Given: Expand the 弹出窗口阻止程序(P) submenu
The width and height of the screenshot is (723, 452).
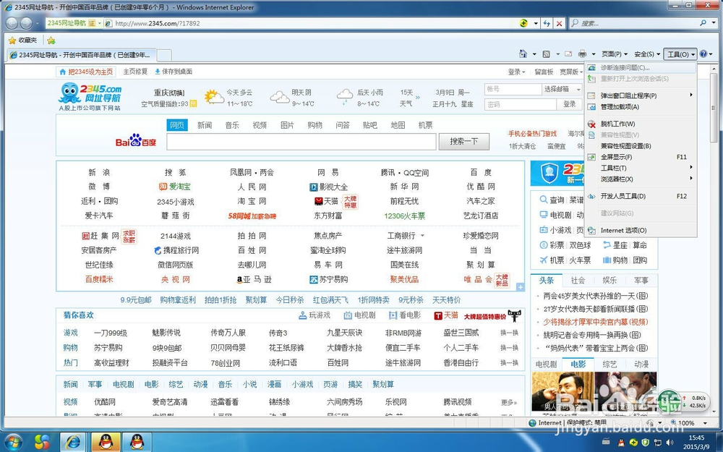Looking at the screenshot, I should [x=641, y=95].
